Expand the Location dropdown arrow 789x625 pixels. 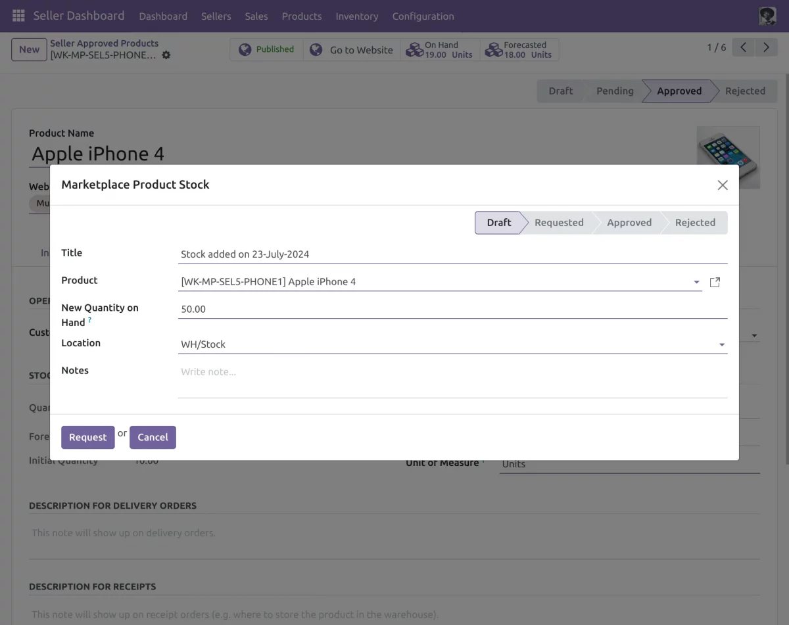(x=721, y=345)
